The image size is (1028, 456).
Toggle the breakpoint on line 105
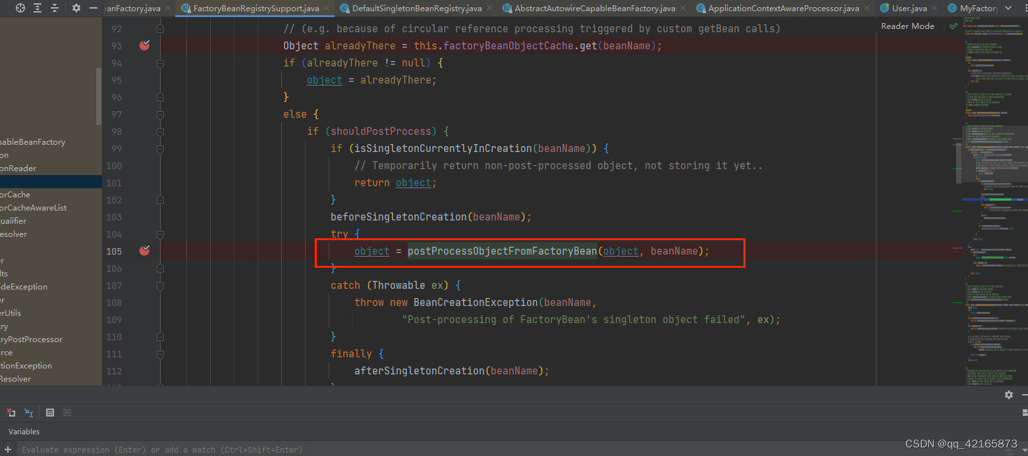click(x=144, y=251)
